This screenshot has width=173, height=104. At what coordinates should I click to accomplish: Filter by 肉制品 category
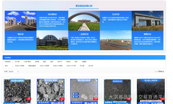68,62
